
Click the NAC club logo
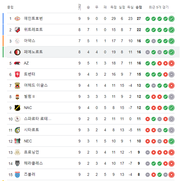click(17, 108)
